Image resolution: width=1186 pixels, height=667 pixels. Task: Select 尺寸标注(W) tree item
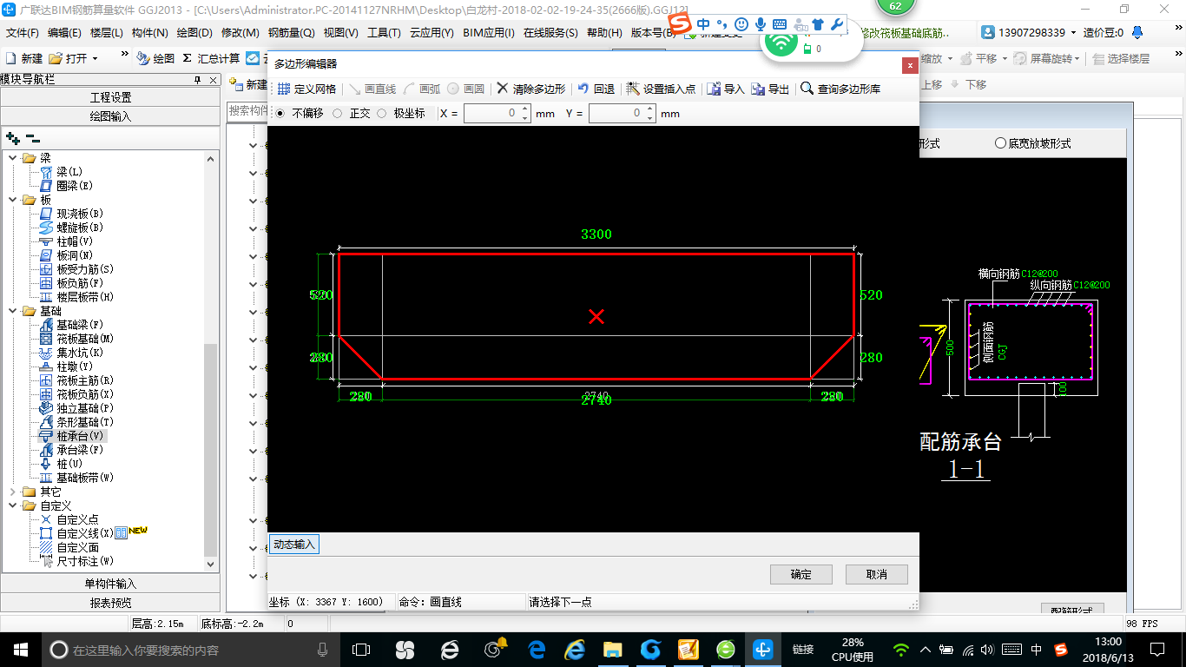click(x=85, y=561)
